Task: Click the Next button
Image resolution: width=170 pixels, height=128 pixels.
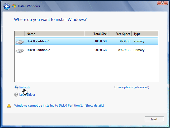Action: point(154,119)
